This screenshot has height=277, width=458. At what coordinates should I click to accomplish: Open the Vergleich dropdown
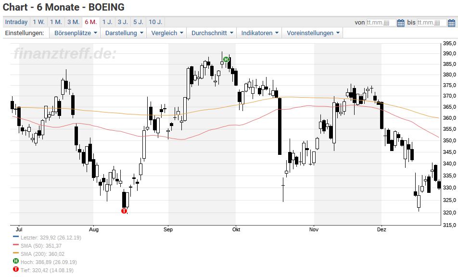pos(167,33)
